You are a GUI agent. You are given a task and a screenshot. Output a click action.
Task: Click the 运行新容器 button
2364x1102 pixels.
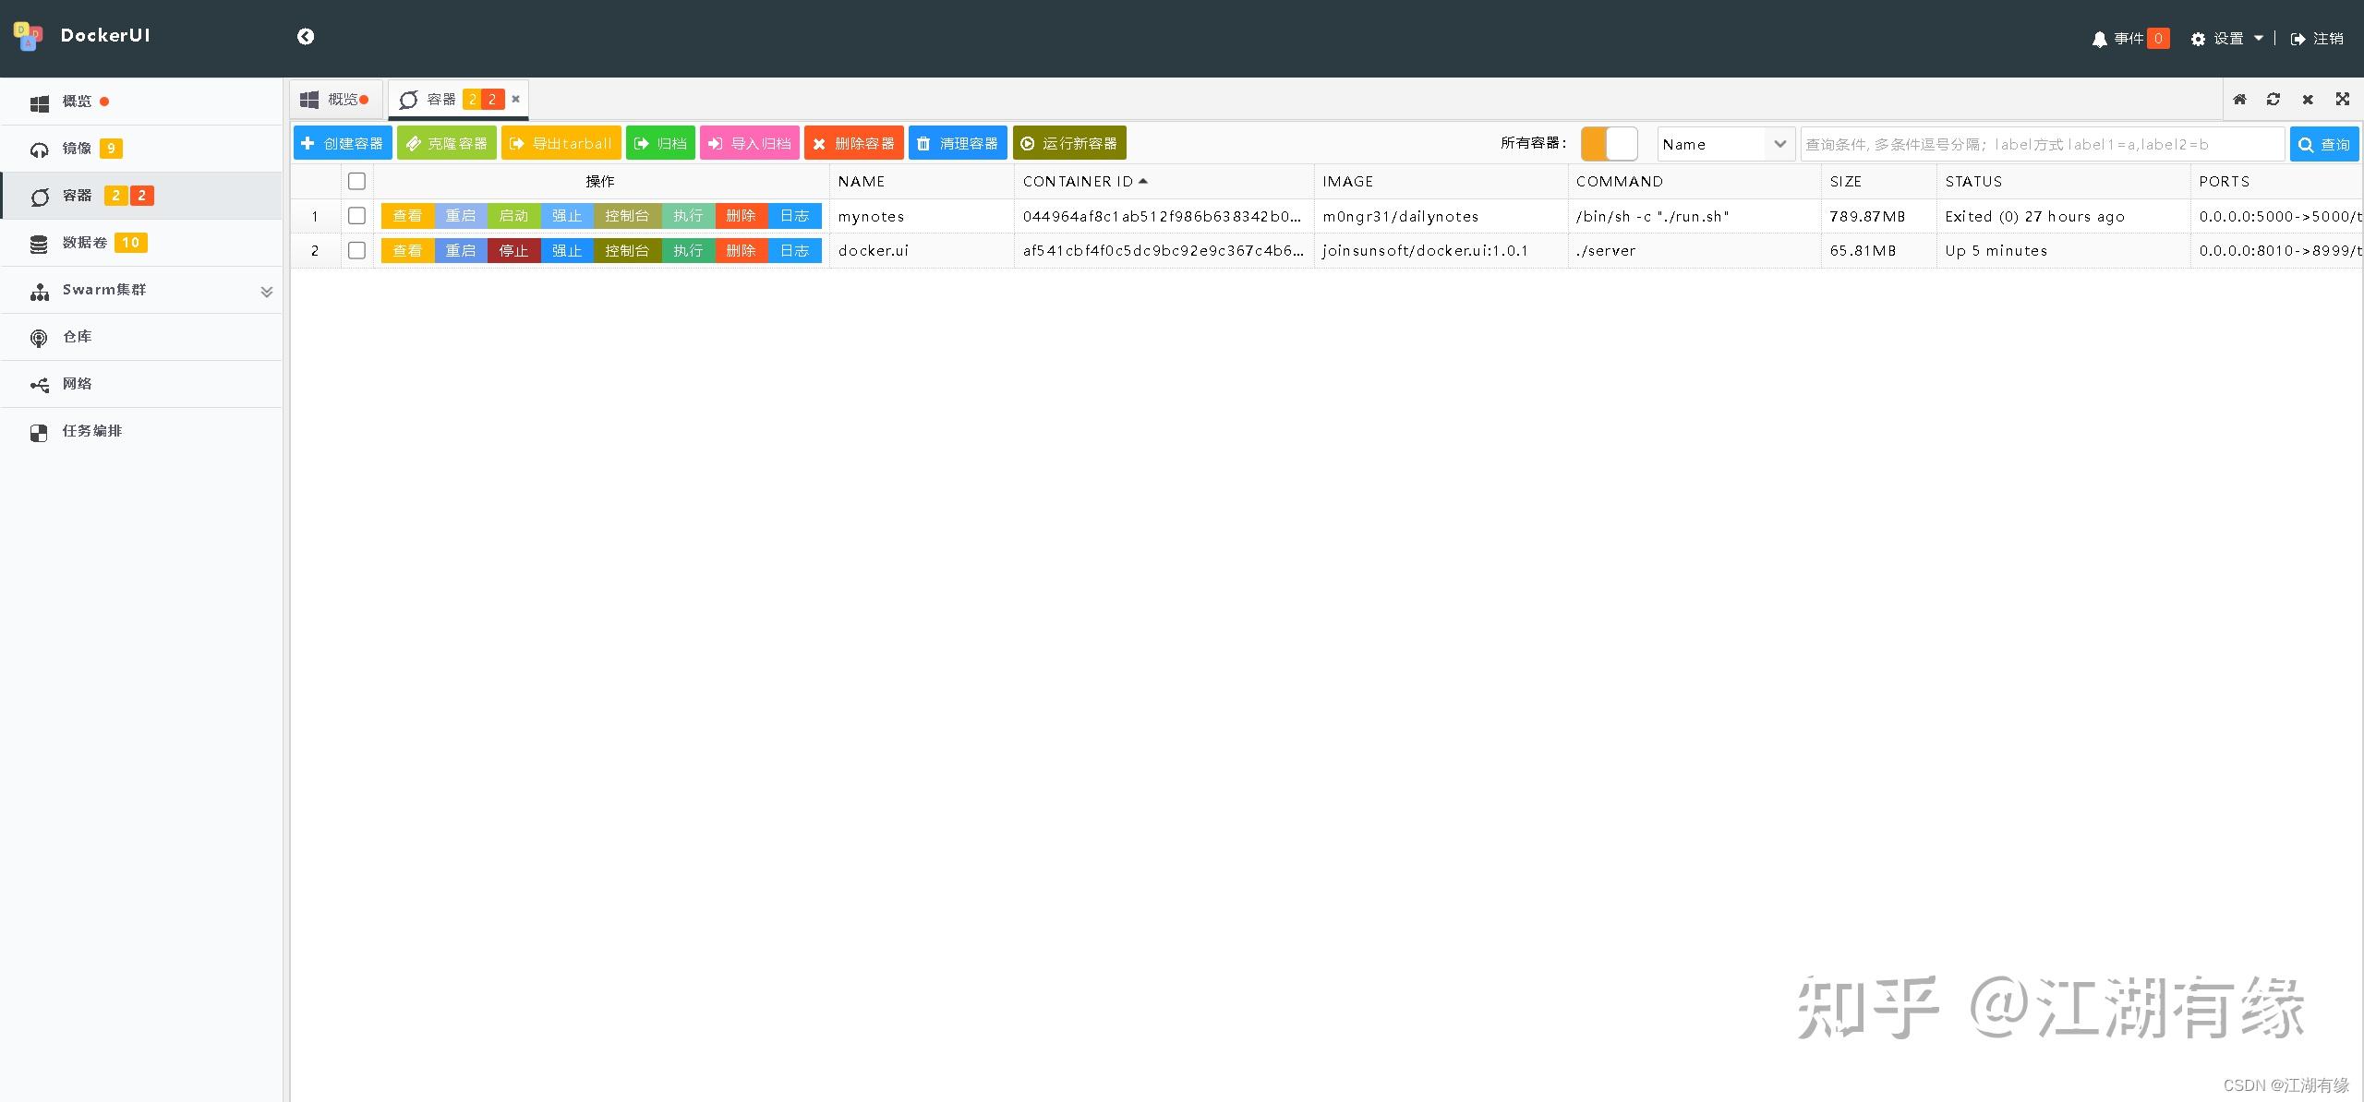[x=1068, y=143]
